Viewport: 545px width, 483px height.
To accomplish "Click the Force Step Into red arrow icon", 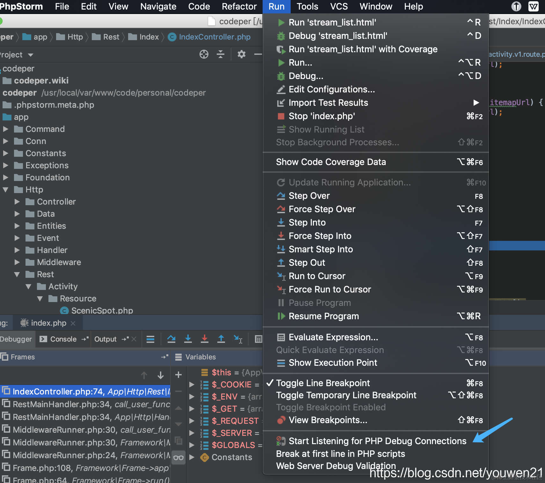I will [205, 339].
